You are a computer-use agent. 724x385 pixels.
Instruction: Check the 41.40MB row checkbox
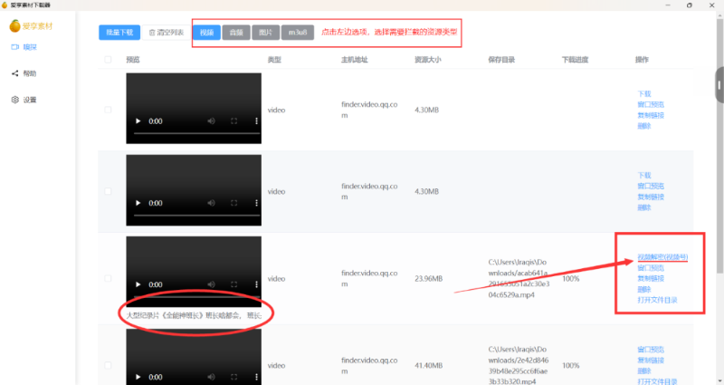click(108, 365)
